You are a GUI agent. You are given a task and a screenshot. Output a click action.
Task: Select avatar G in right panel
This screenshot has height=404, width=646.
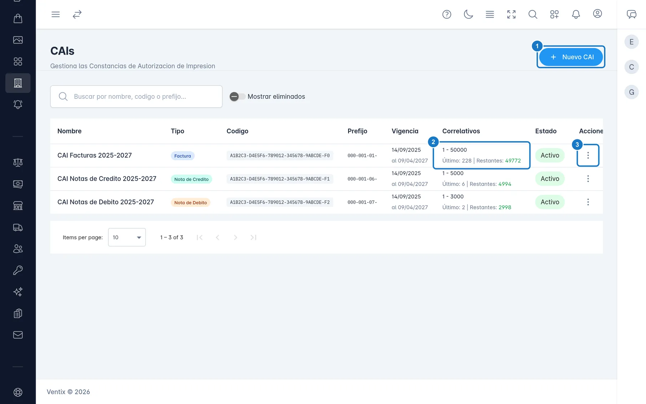click(x=632, y=92)
